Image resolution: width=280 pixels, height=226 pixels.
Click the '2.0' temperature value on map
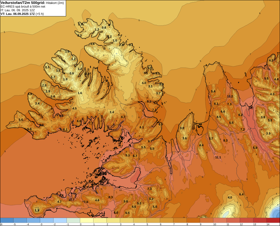pos(44,85)
